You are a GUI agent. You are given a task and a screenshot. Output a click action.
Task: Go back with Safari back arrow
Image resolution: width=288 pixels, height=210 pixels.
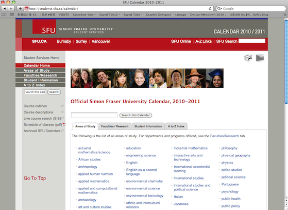click(5, 8)
